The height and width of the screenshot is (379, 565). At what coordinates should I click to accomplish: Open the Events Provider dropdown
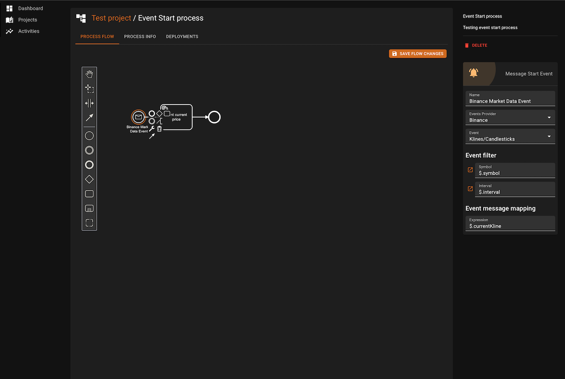510,117
